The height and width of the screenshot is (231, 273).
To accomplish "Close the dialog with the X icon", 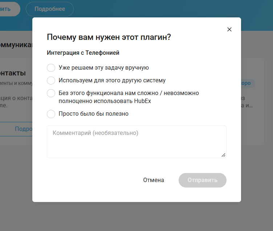I will click(x=229, y=29).
